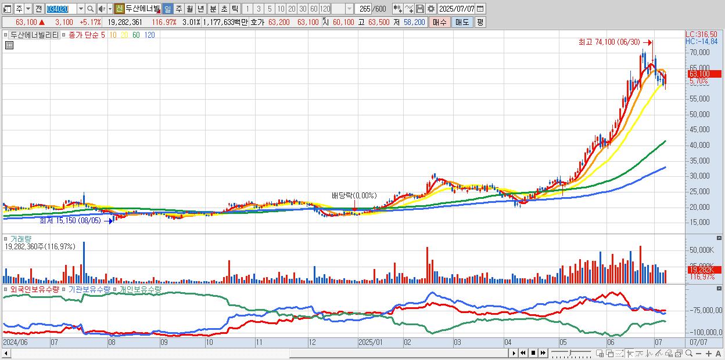This screenshot has width=725, height=360.
Task: Select the 60 interval button
Action: pyautogui.click(x=314, y=9)
